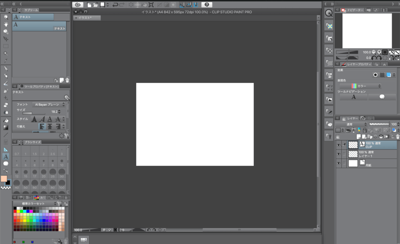Select the Balloon tool in toolbar
400x244 pixels.
click(x=6, y=164)
